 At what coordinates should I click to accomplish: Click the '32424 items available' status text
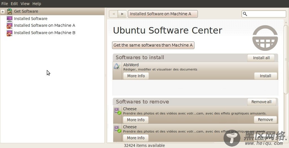pos(144,145)
